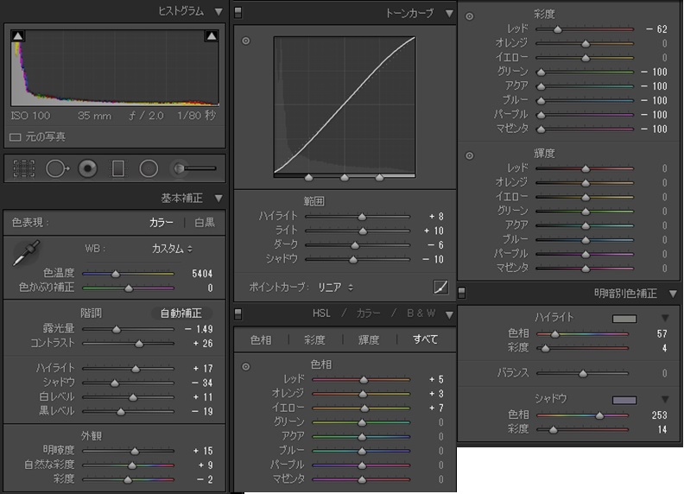Click the 自然な彩度 slider
Screen dimensions: 684x494
(128, 465)
